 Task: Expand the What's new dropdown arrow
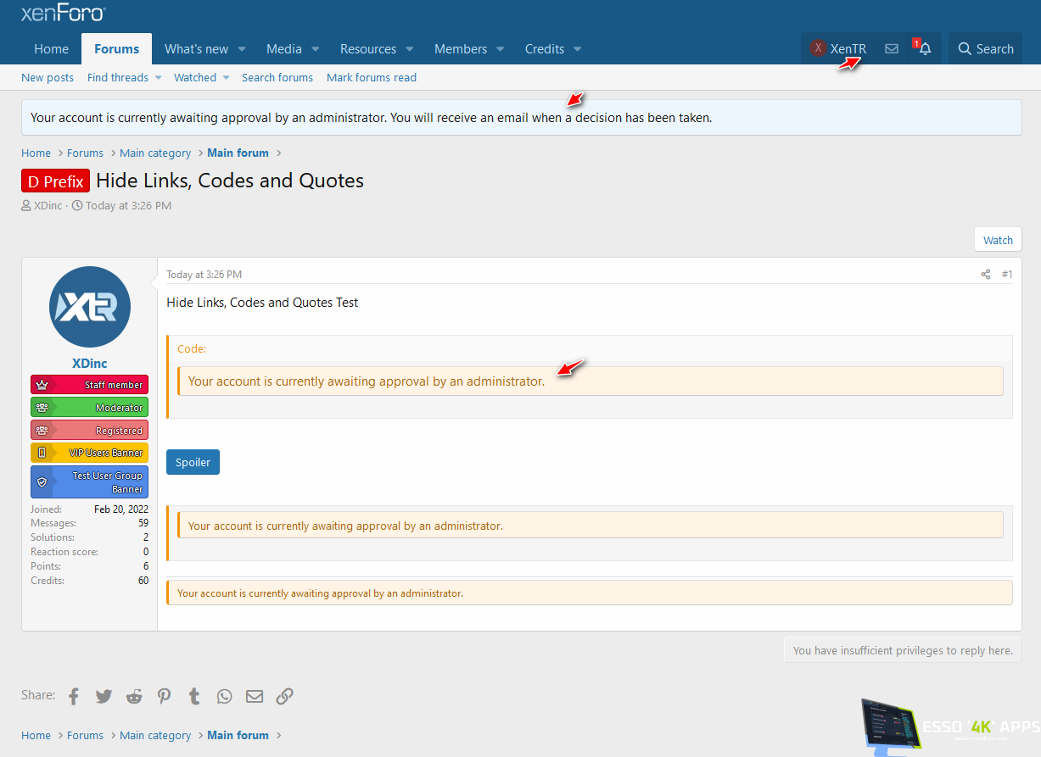click(x=242, y=49)
